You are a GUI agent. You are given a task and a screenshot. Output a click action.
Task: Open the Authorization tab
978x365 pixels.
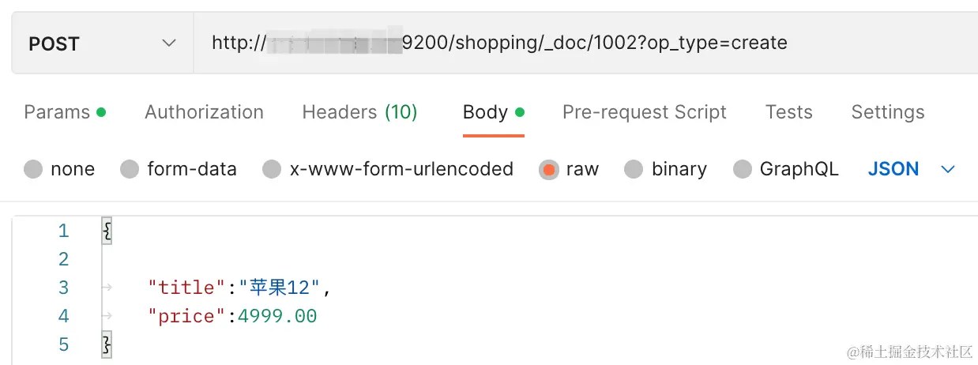[204, 112]
